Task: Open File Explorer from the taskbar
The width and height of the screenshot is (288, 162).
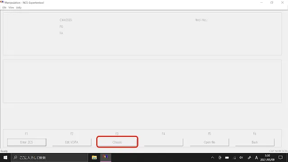Action: pos(94,157)
